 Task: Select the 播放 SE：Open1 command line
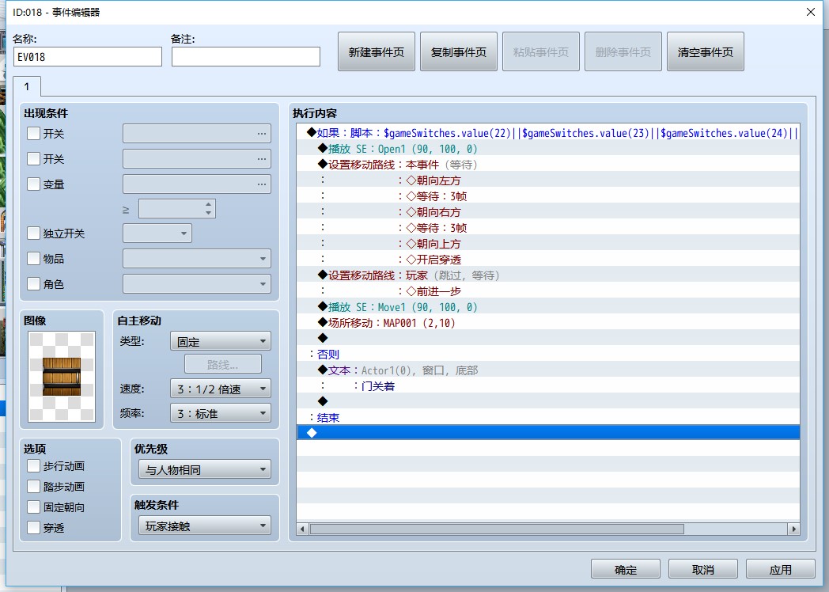(x=547, y=149)
